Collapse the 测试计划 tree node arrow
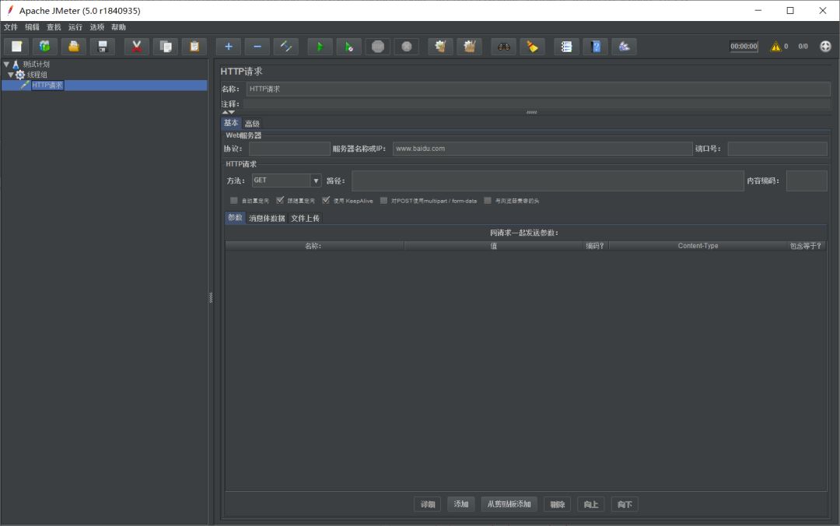 click(6, 64)
